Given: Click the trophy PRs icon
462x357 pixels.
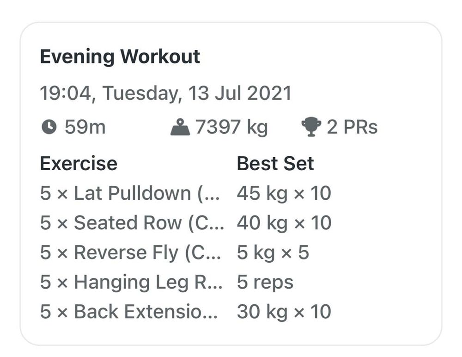Looking at the screenshot, I should pos(311,127).
